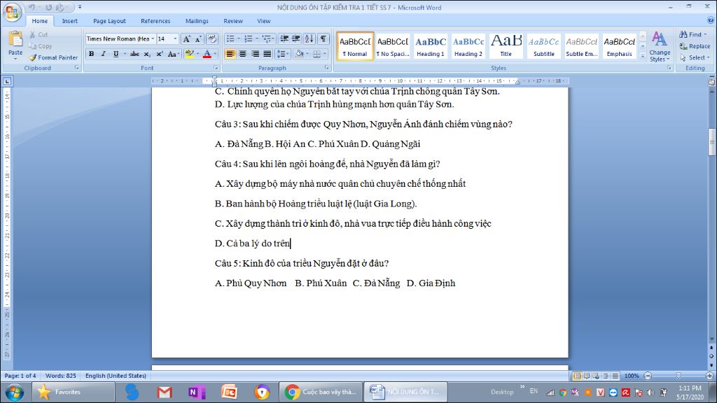The height and width of the screenshot is (403, 717).
Task: Click the Clear Formatting icon
Action: [211, 39]
